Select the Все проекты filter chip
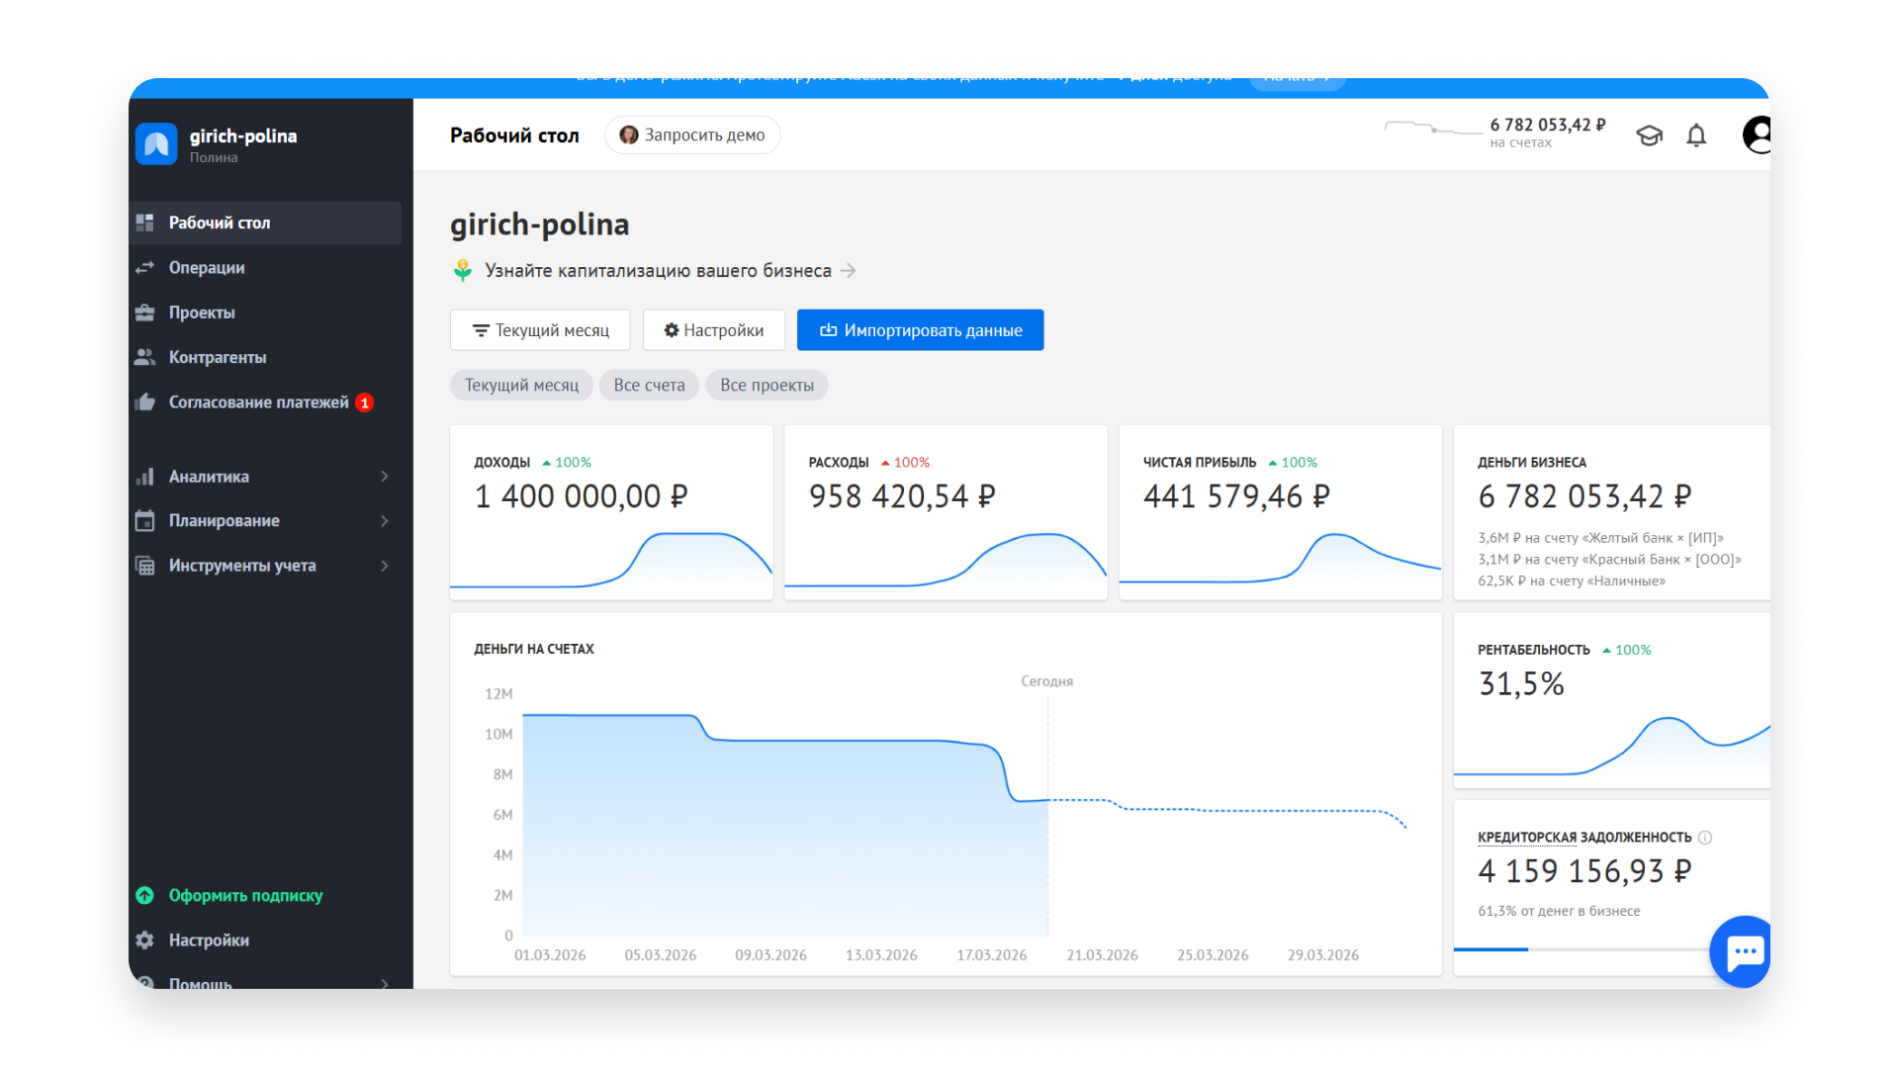This screenshot has height=1068, width=1899. 767,386
